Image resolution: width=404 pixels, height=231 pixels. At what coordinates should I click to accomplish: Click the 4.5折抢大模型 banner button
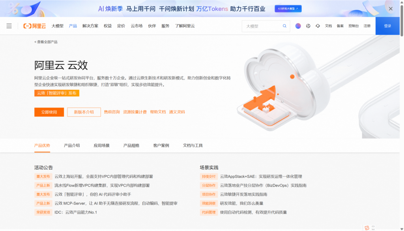click(288, 8)
